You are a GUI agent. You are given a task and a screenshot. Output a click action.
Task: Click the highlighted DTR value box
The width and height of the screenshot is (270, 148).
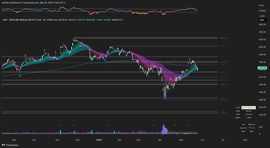coord(248,108)
